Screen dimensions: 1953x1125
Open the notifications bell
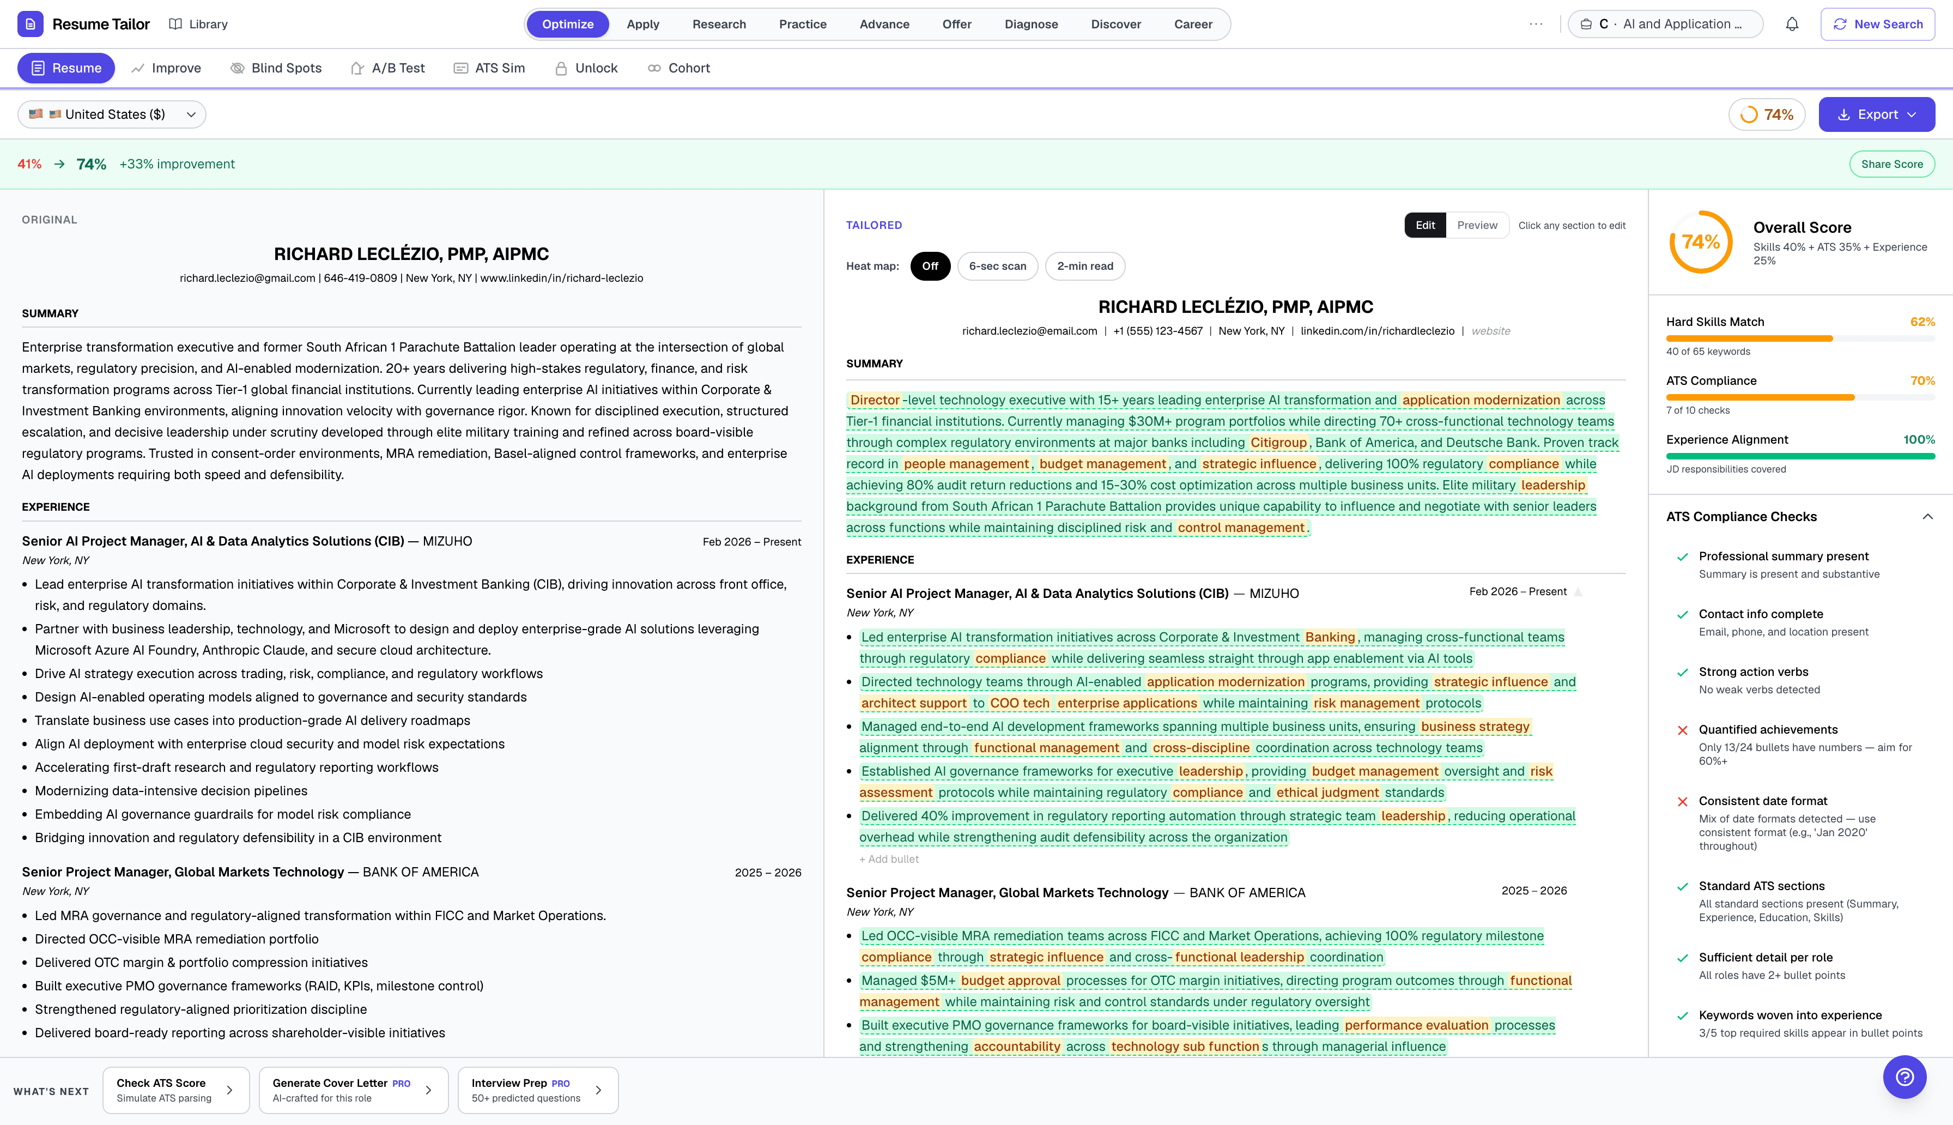point(1792,24)
